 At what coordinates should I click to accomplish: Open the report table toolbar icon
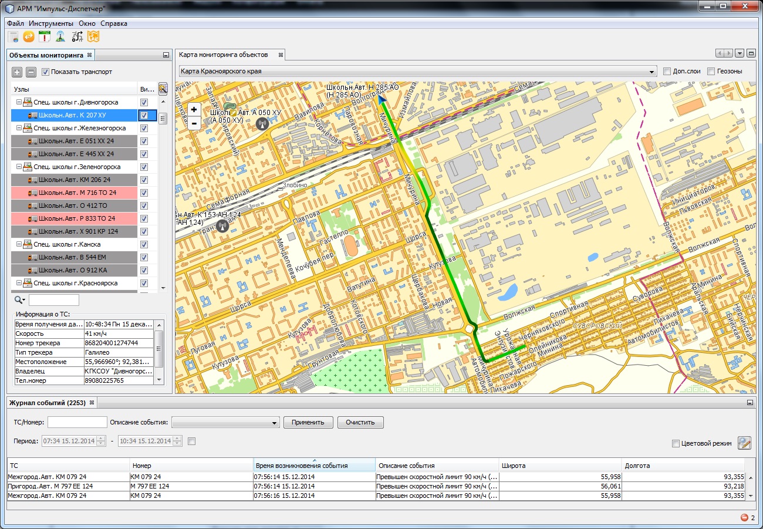[x=13, y=37]
